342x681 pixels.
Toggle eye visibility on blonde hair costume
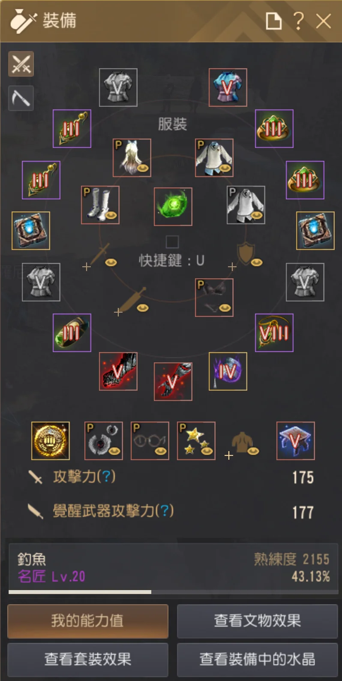point(143,168)
